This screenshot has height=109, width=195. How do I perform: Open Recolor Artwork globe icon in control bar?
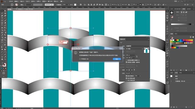[80, 5]
